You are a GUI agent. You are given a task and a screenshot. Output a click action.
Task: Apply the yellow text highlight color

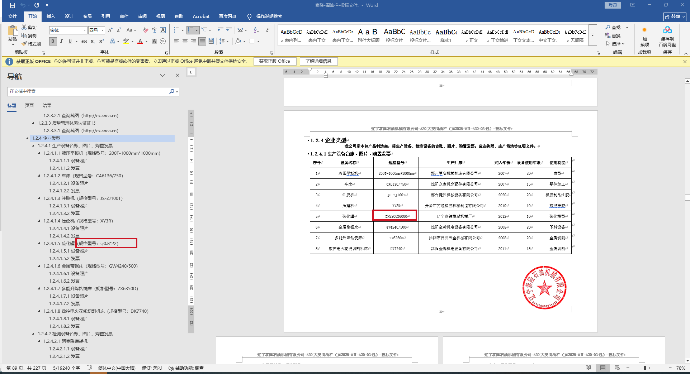pyautogui.click(x=126, y=41)
